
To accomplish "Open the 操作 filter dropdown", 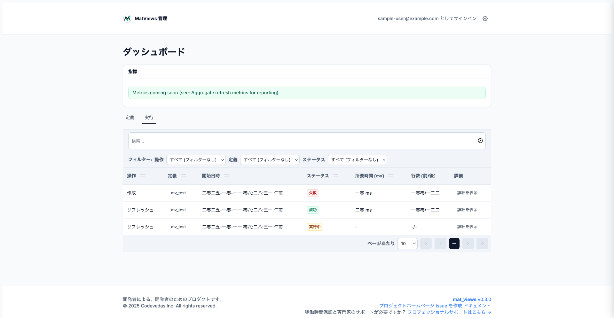I will 196,160.
